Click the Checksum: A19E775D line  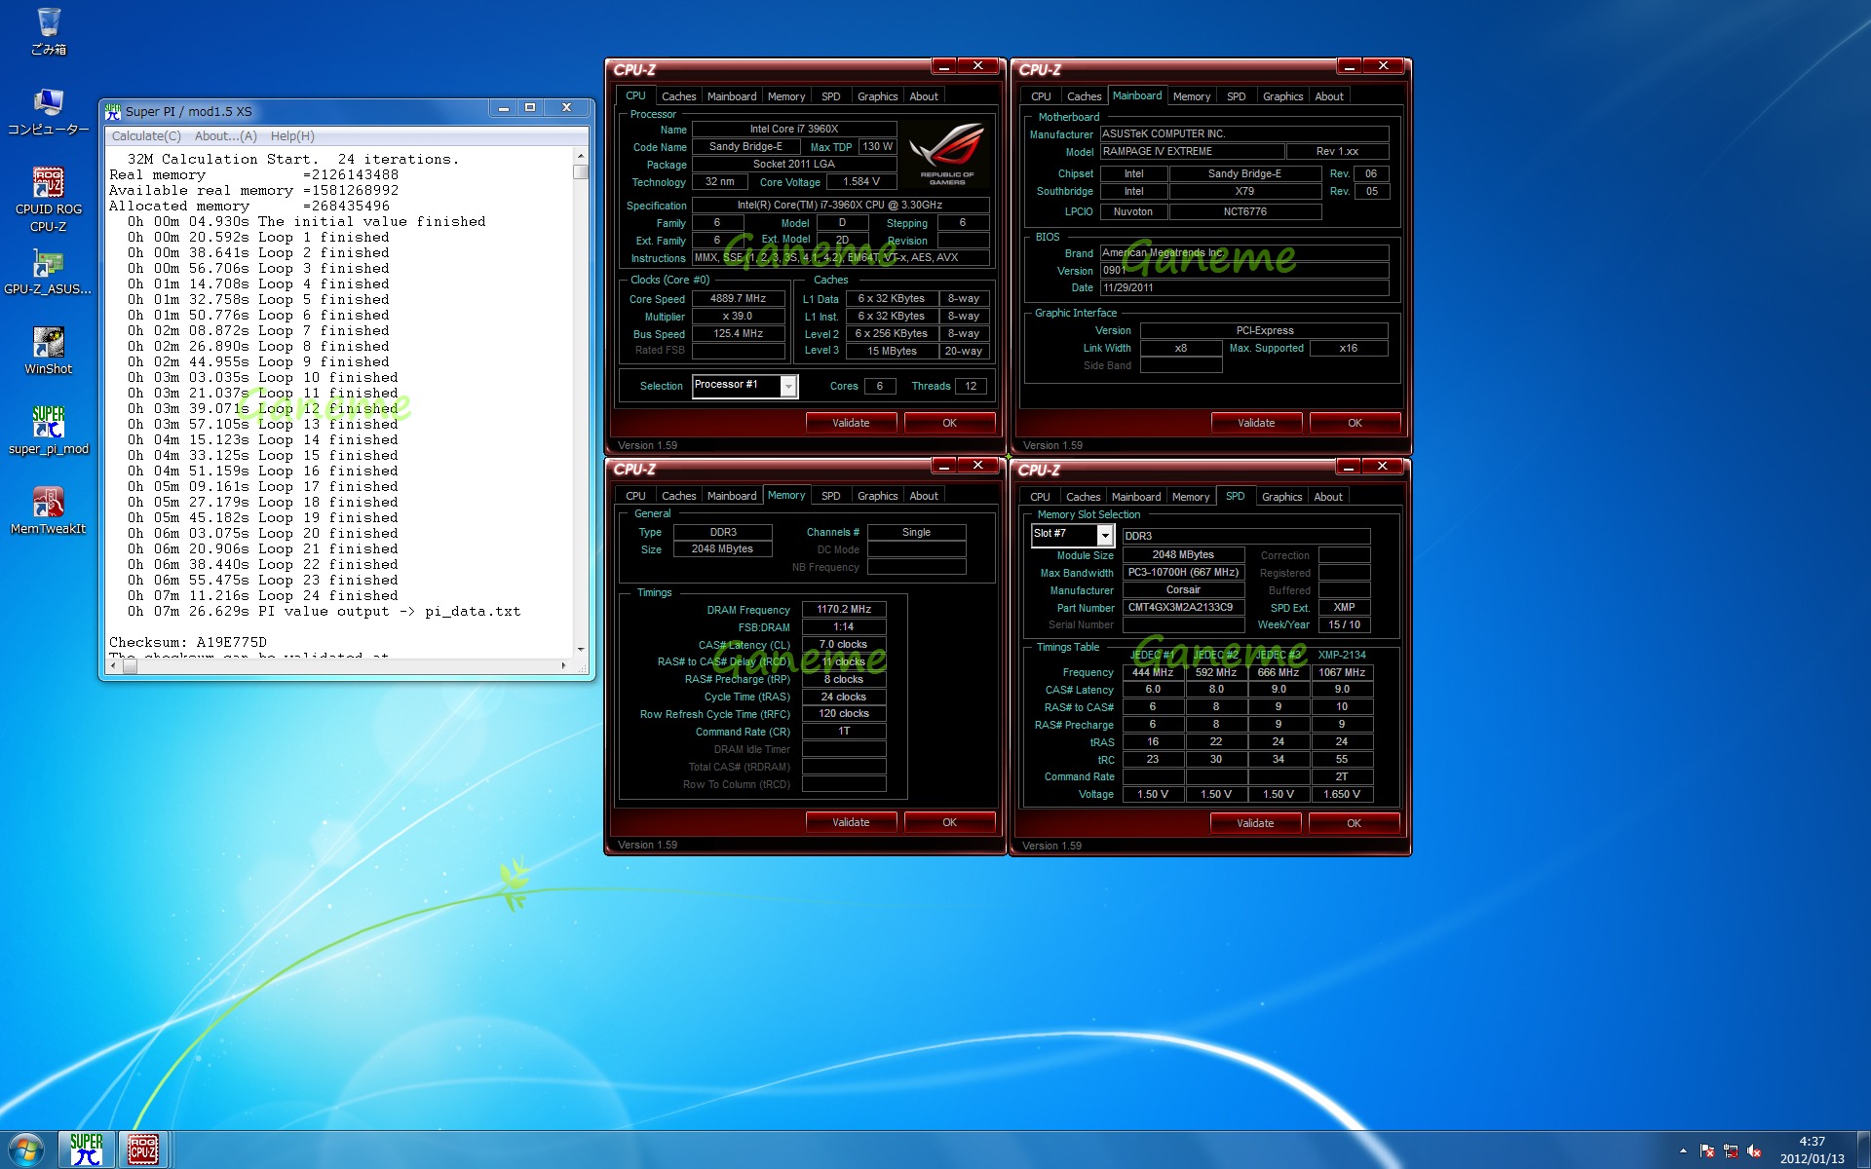(x=188, y=643)
